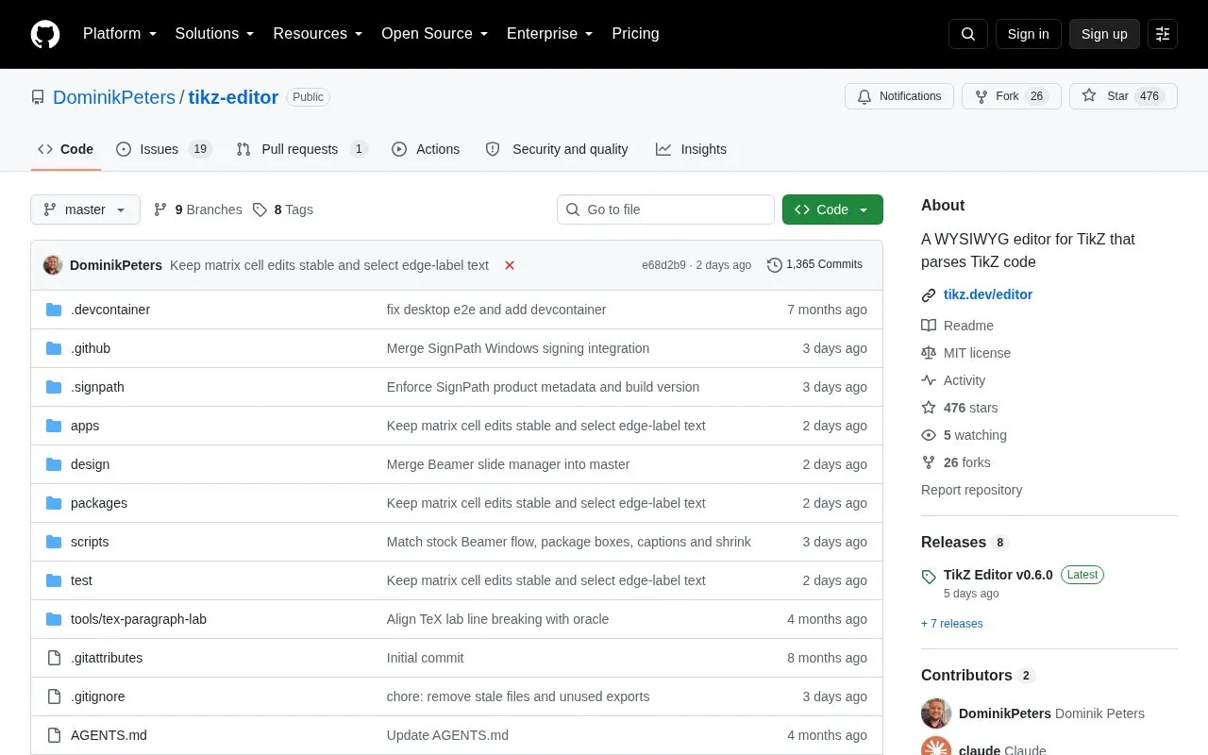
Task: Click the GitHub logo icon
Action: [x=45, y=34]
